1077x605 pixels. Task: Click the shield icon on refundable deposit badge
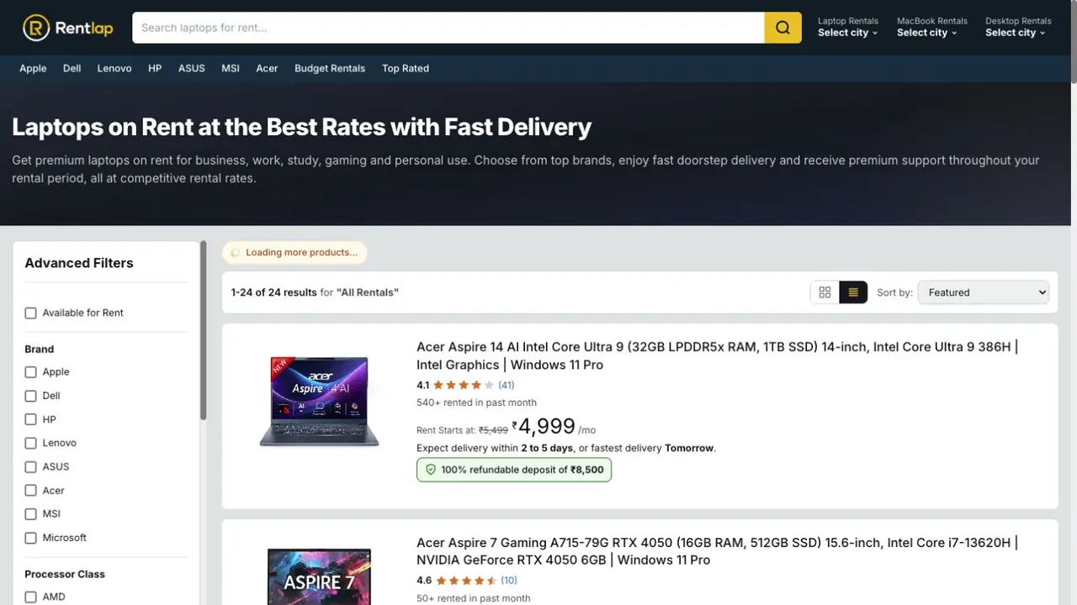pos(431,470)
